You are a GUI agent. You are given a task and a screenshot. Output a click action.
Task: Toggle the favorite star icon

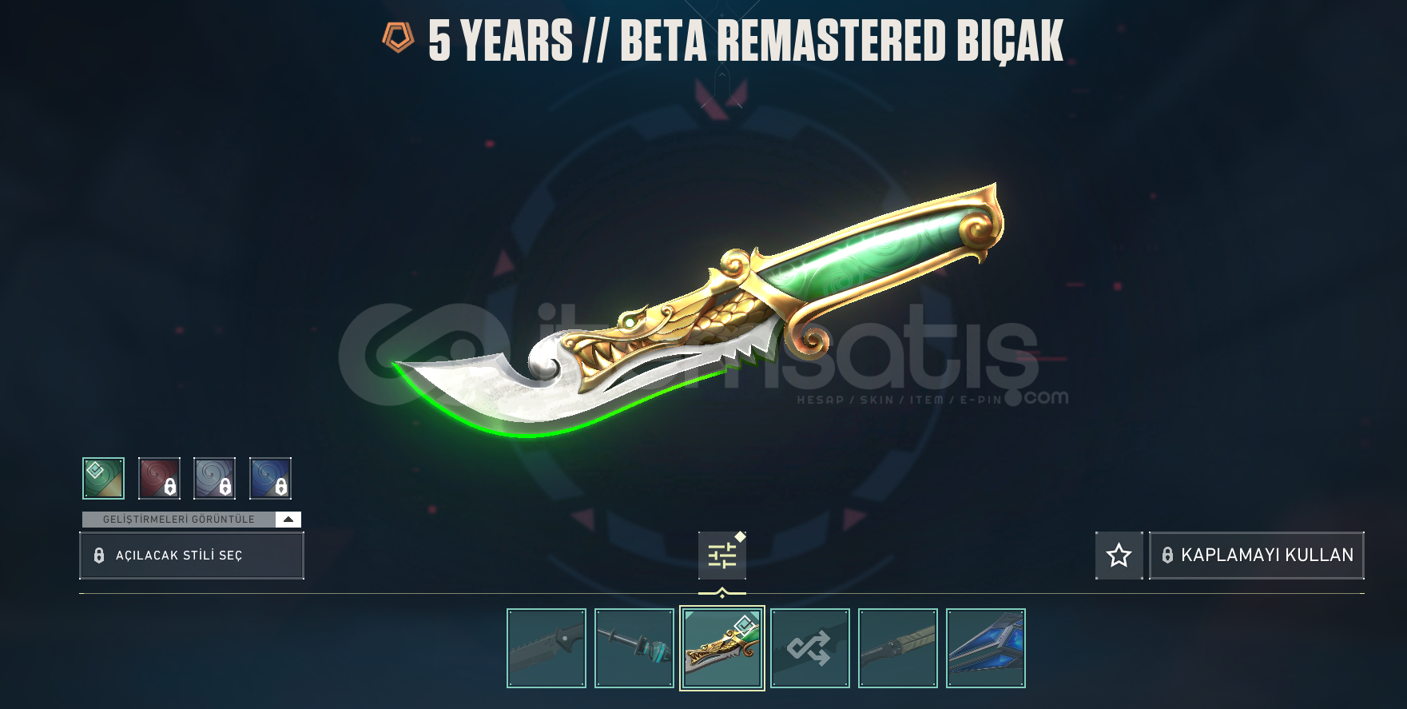pyautogui.click(x=1119, y=555)
